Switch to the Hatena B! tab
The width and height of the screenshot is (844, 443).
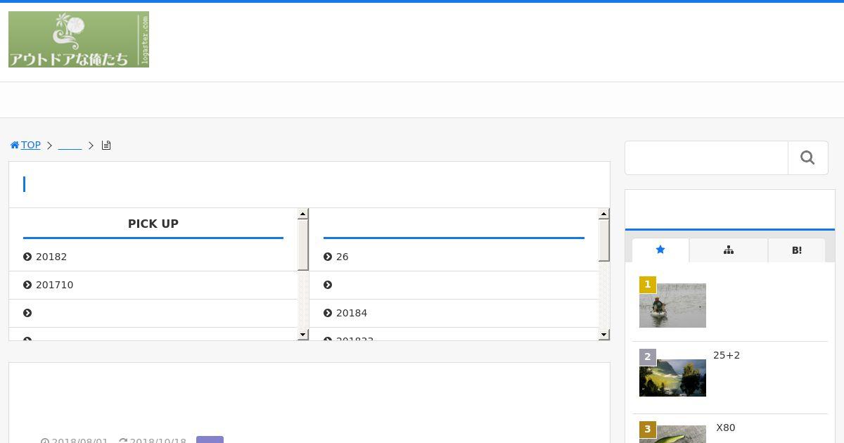pyautogui.click(x=796, y=250)
